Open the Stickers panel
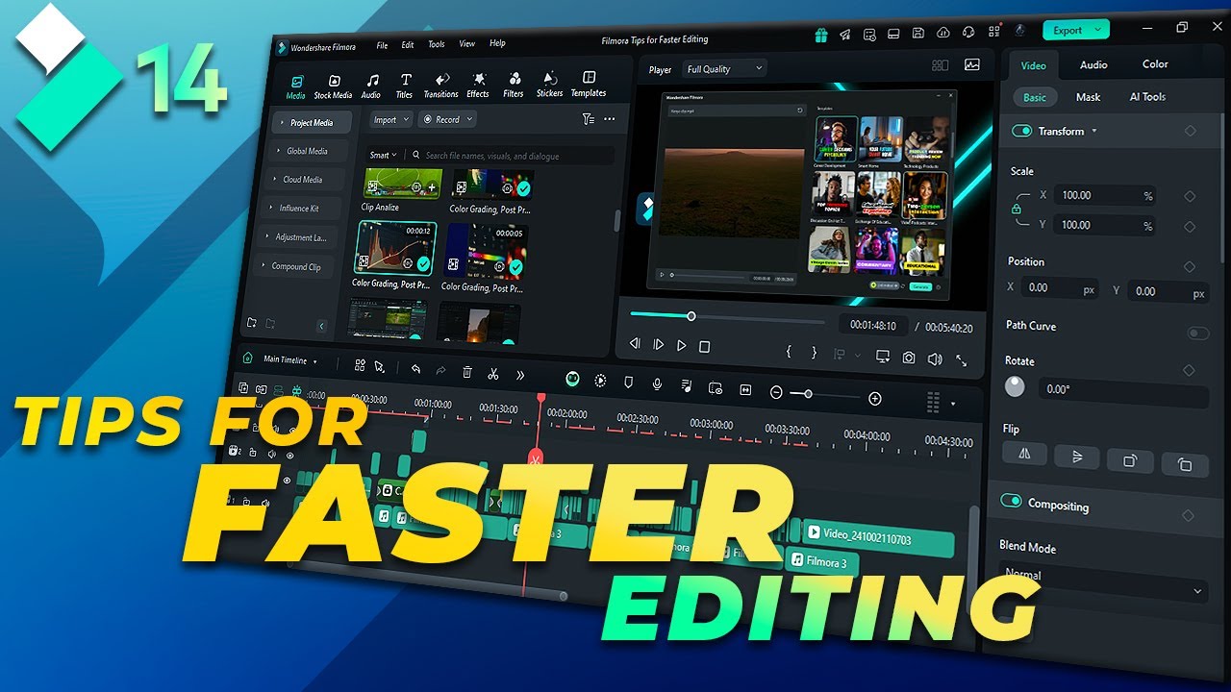This screenshot has width=1231, height=692. [x=549, y=86]
